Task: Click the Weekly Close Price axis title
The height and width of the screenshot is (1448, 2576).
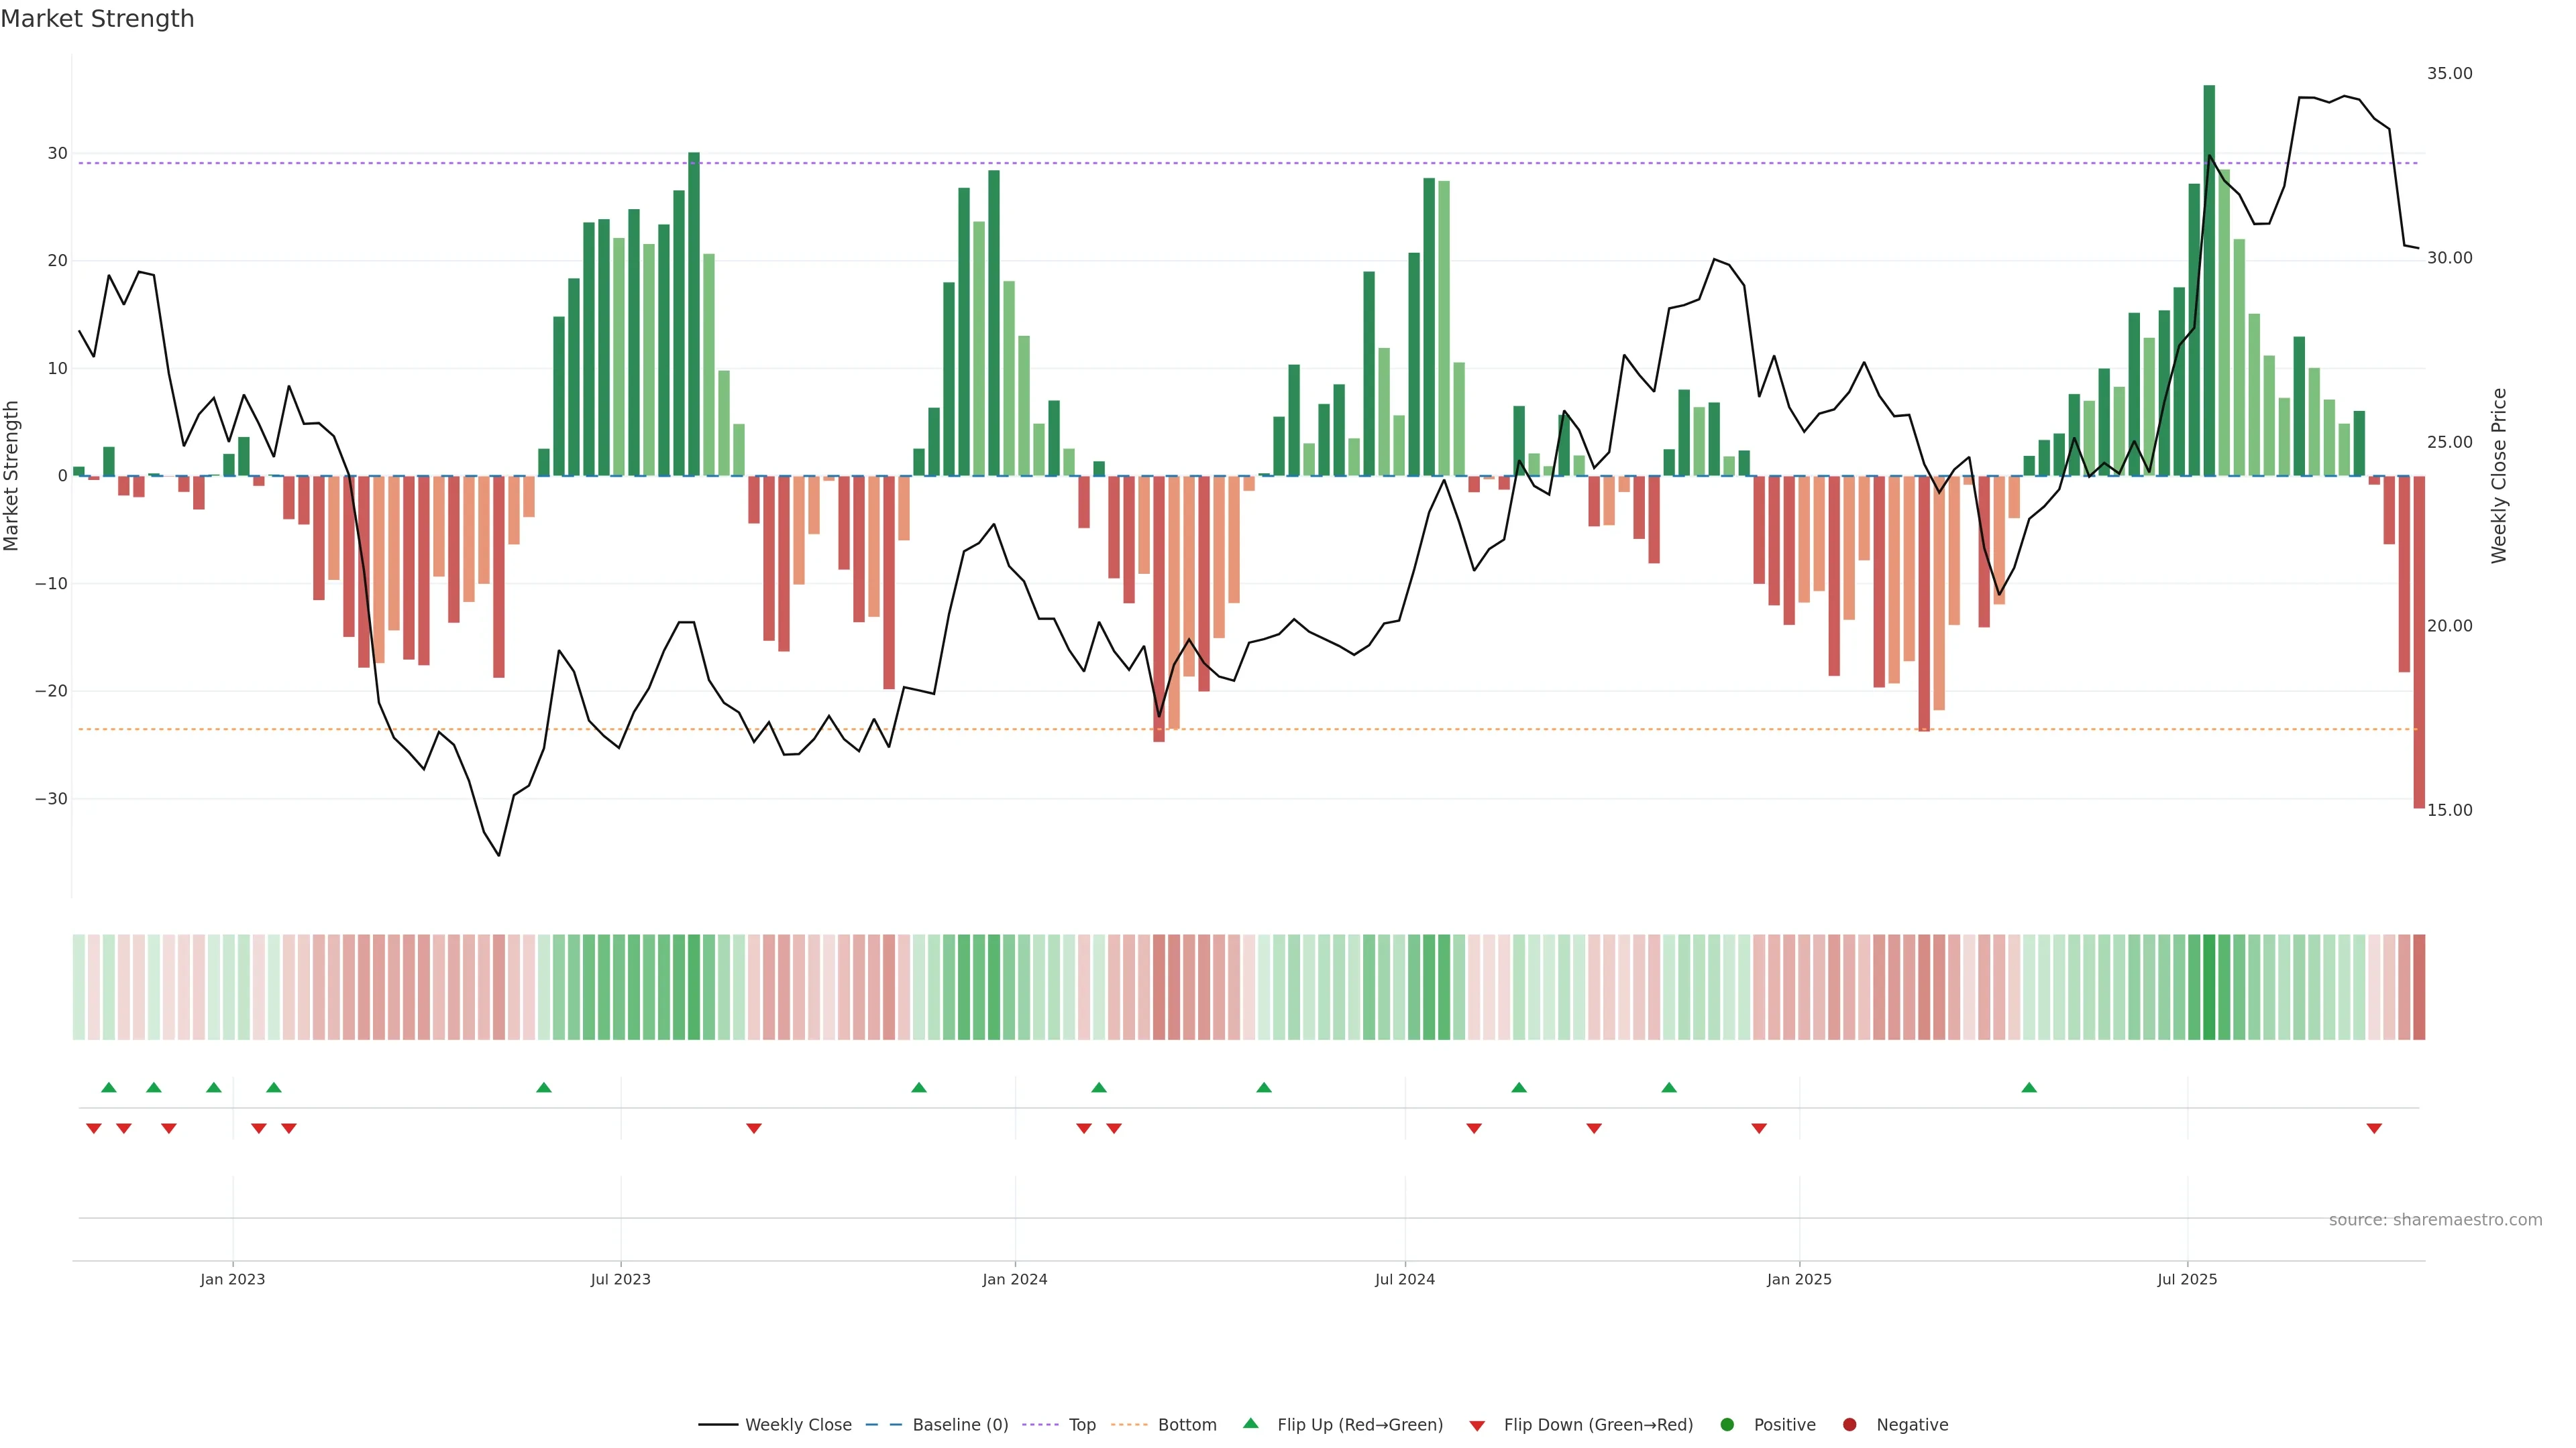Action: [2499, 476]
